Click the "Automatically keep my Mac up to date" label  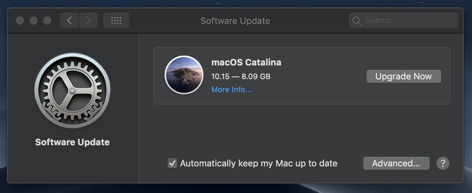coord(259,163)
